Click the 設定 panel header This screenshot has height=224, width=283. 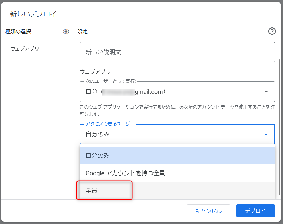(x=83, y=32)
